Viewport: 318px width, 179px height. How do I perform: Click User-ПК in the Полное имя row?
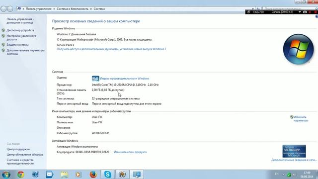[x=97, y=122]
